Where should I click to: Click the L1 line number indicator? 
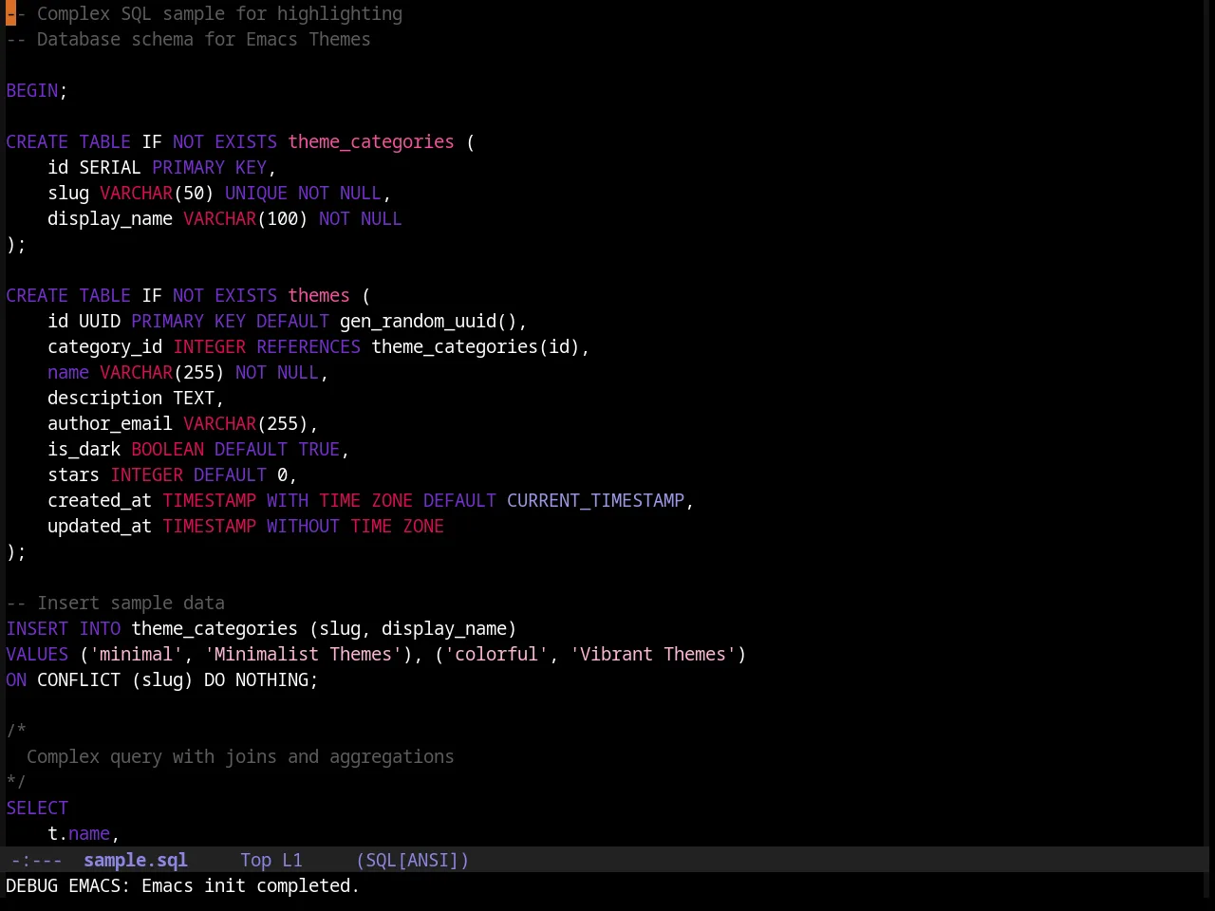click(x=292, y=860)
